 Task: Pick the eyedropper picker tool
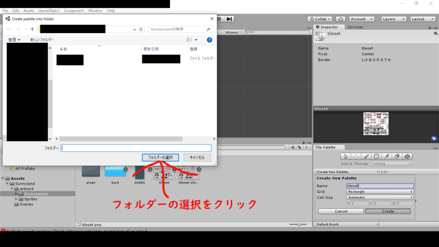(387, 157)
